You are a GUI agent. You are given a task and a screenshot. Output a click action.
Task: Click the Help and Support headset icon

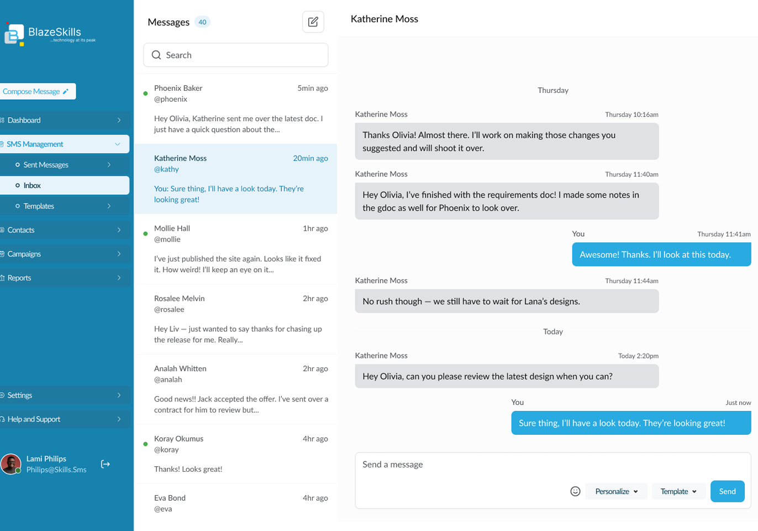click(2, 419)
